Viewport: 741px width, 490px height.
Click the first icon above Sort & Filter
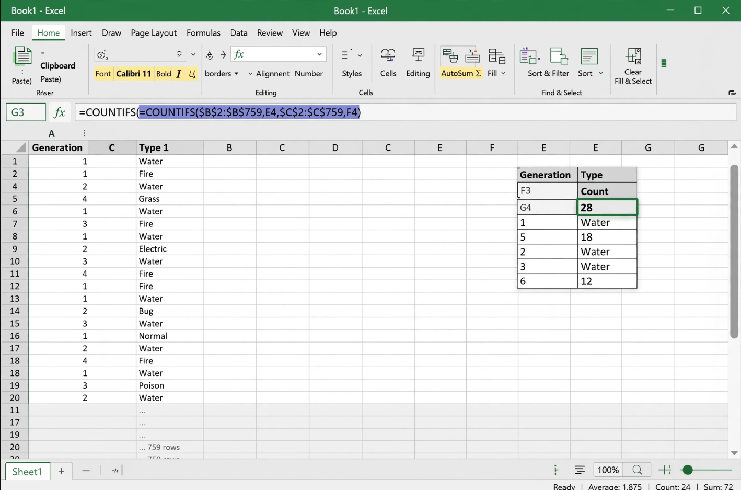[529, 56]
